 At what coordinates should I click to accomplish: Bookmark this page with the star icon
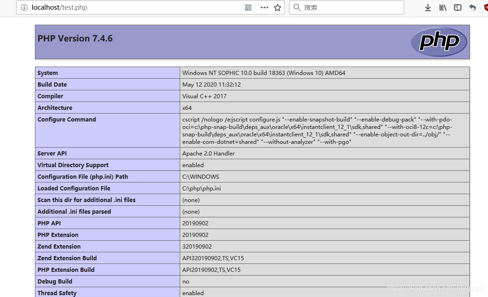[278, 7]
